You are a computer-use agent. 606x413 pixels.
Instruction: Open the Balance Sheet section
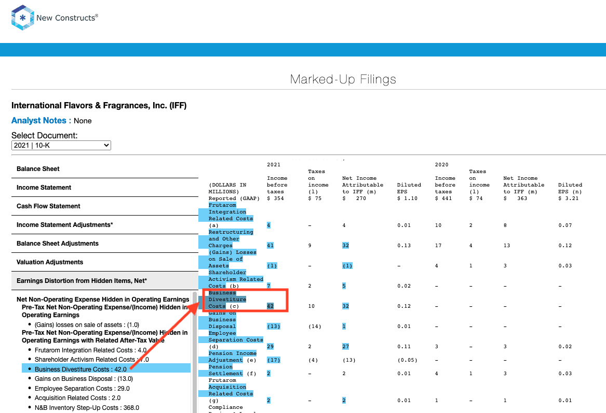(105, 169)
